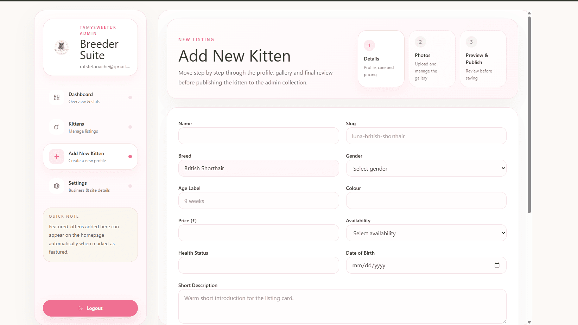Focus the Name input field
The image size is (578, 325).
[259, 136]
